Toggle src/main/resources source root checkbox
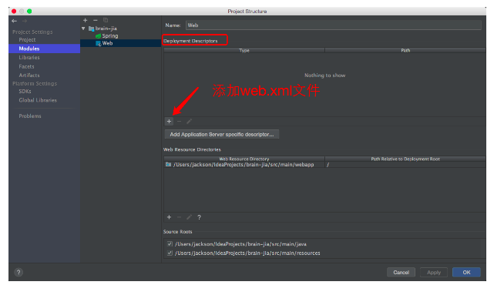This screenshot has height=285, width=494. click(x=170, y=253)
